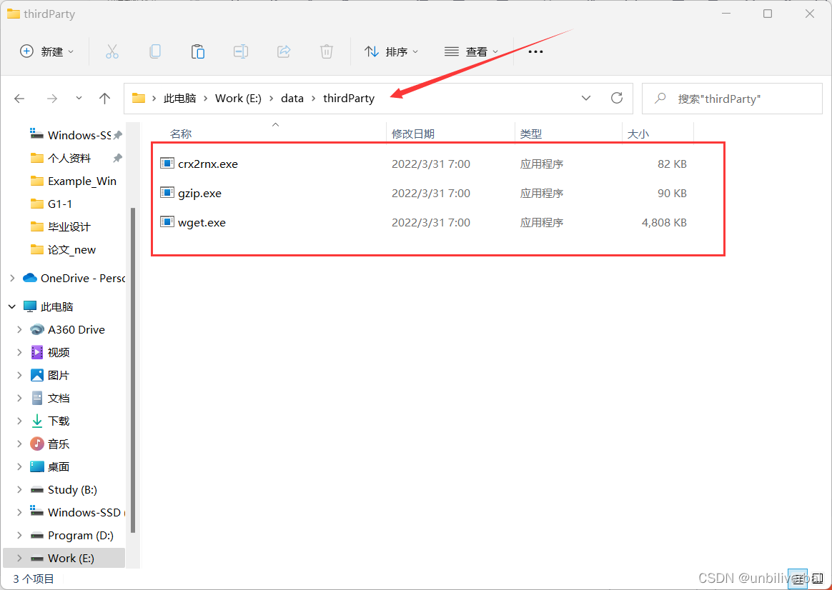Click the Share icon in toolbar
This screenshot has width=832, height=590.
[284, 51]
